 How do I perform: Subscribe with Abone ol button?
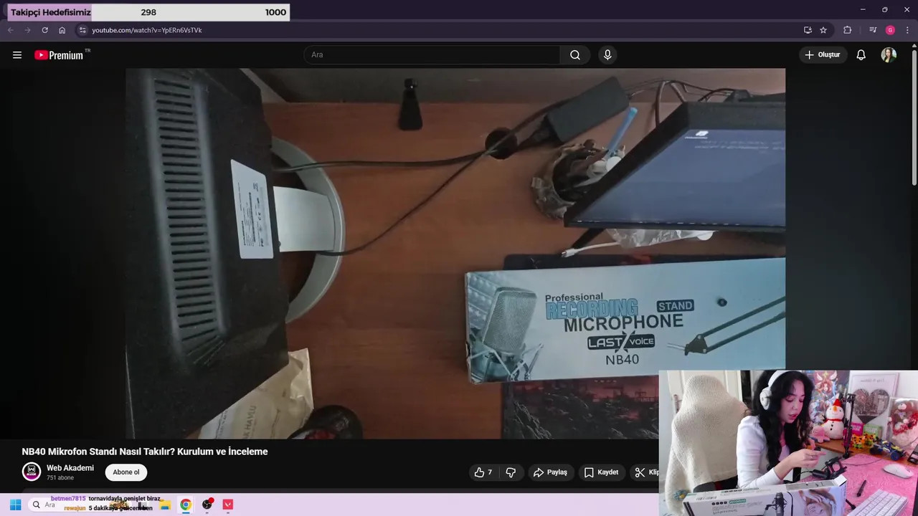(x=126, y=472)
